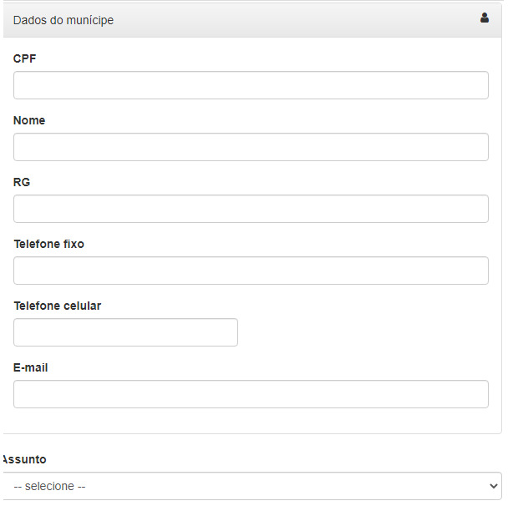Click the 'Telefone fixo' label
Screen dimensions: 513x511
48,244
